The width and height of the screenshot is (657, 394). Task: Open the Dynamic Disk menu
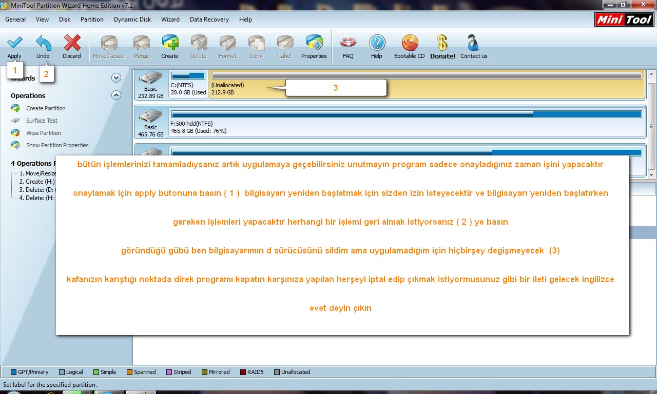click(x=132, y=19)
